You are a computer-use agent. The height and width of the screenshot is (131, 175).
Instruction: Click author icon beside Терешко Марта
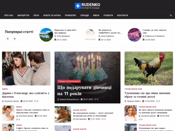point(125,101)
